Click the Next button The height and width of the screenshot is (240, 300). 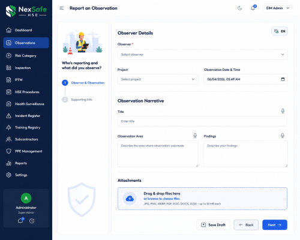point(275,225)
